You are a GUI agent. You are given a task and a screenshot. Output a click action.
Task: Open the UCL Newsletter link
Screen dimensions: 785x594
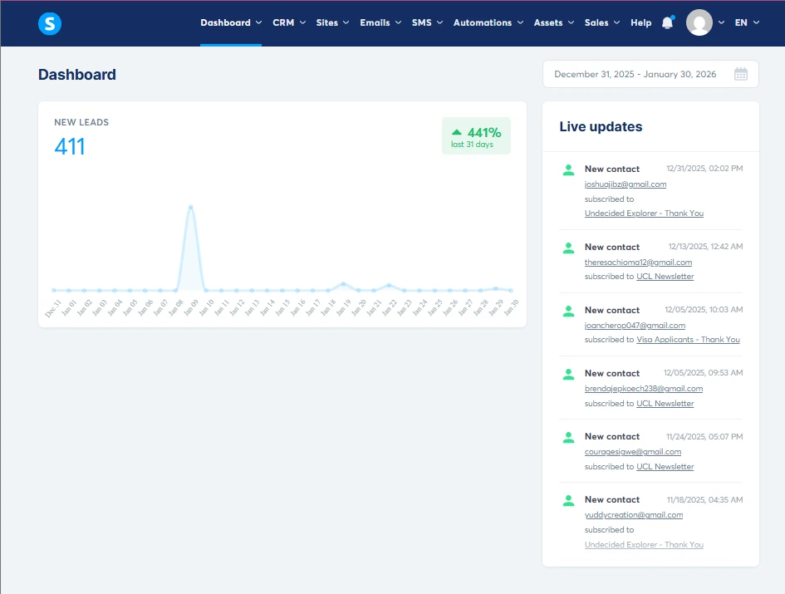click(665, 276)
